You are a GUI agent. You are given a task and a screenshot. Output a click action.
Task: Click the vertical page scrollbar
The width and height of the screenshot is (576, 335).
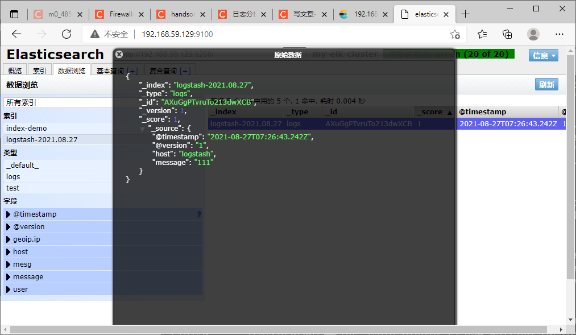570,167
